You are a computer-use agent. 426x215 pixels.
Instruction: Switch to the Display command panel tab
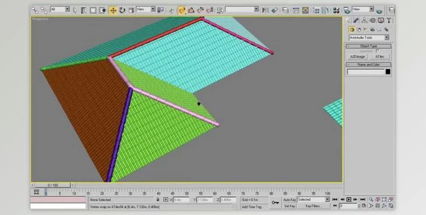pos(380,20)
